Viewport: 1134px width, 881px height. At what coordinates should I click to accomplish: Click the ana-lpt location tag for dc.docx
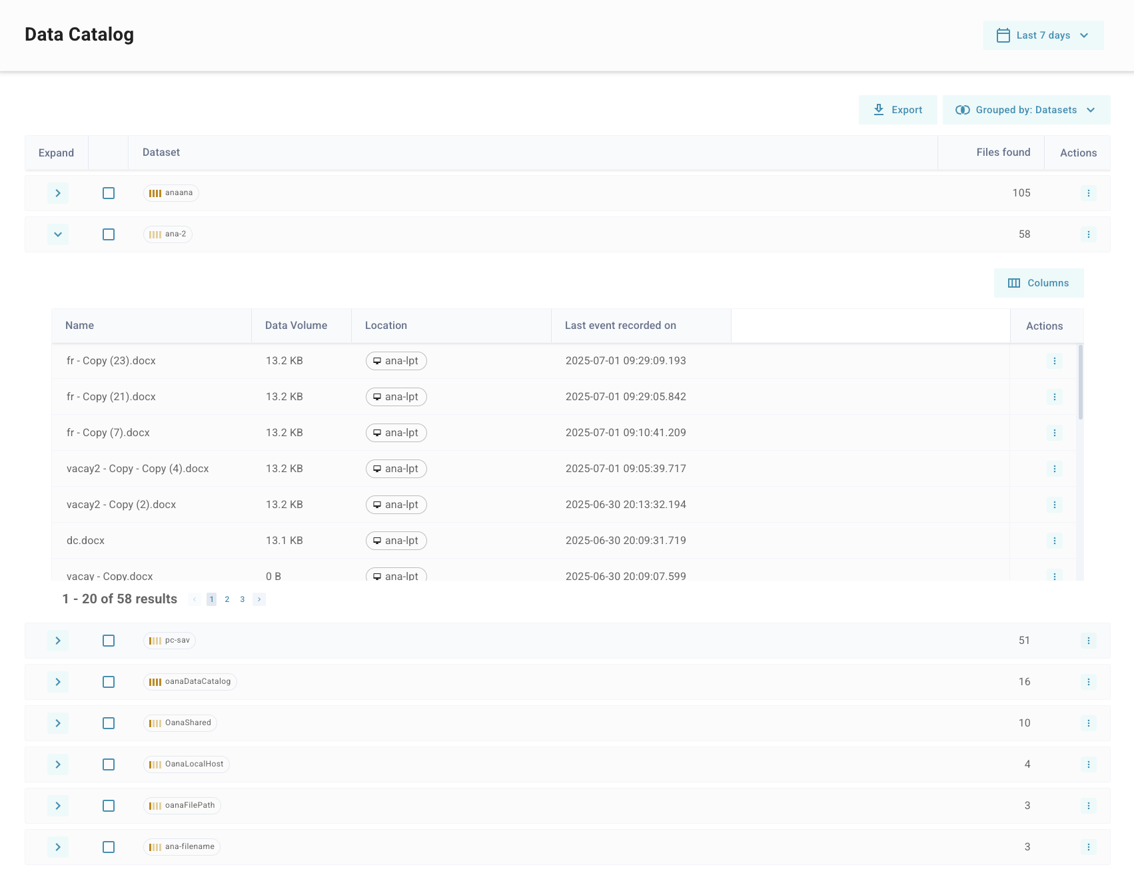point(396,541)
